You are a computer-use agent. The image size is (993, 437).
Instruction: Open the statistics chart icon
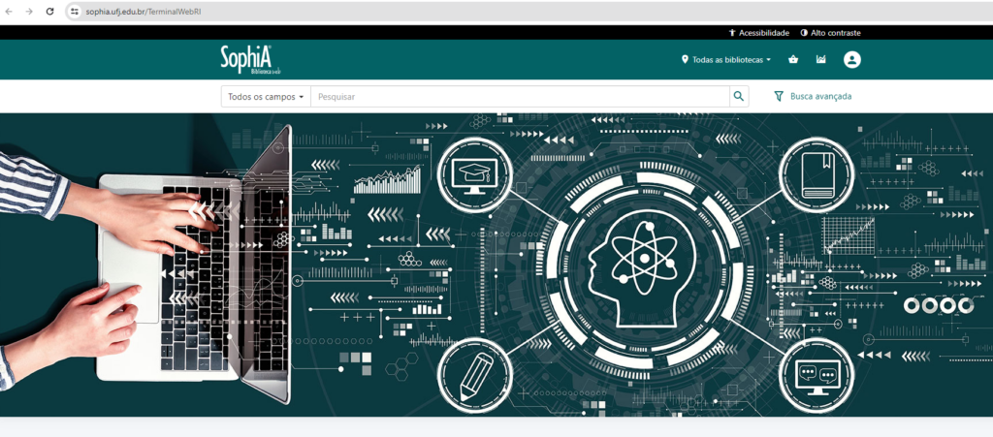point(821,60)
